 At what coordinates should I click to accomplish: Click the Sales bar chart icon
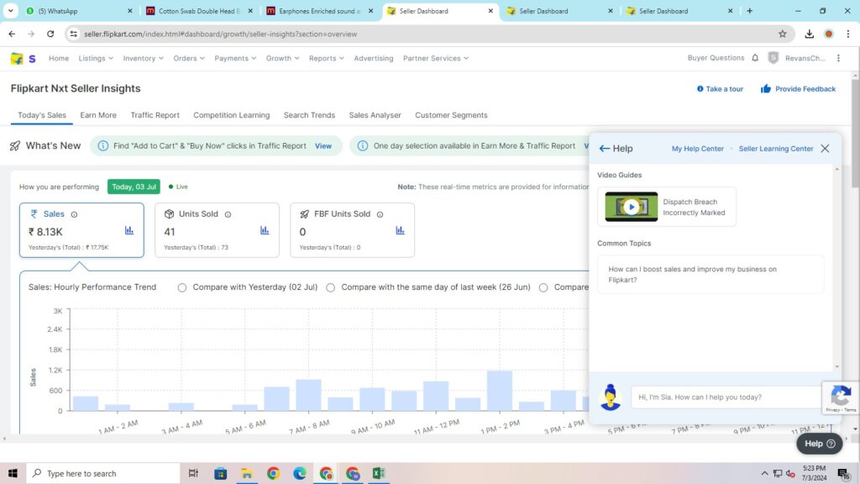click(x=129, y=230)
